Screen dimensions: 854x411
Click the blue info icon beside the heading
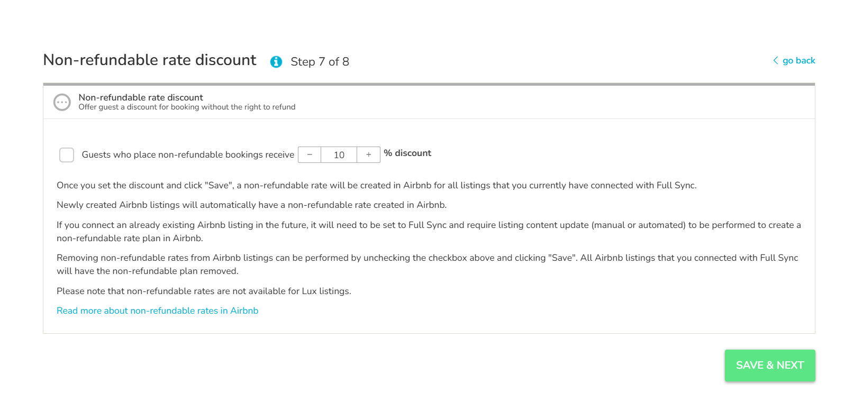click(x=276, y=62)
